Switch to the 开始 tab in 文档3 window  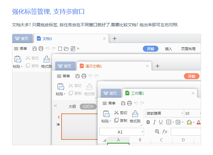(151, 49)
